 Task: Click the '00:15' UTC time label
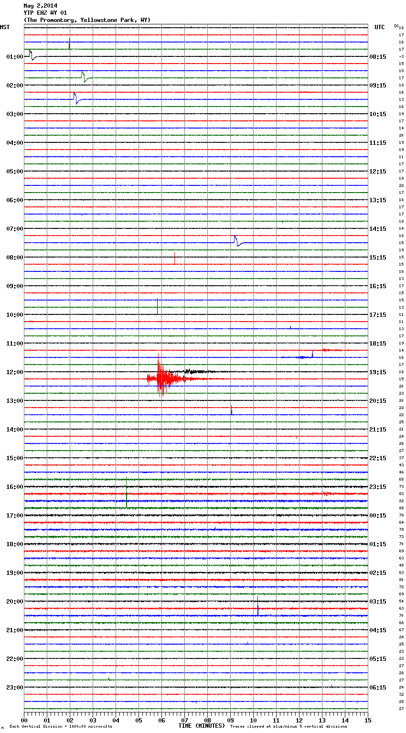tap(378, 516)
